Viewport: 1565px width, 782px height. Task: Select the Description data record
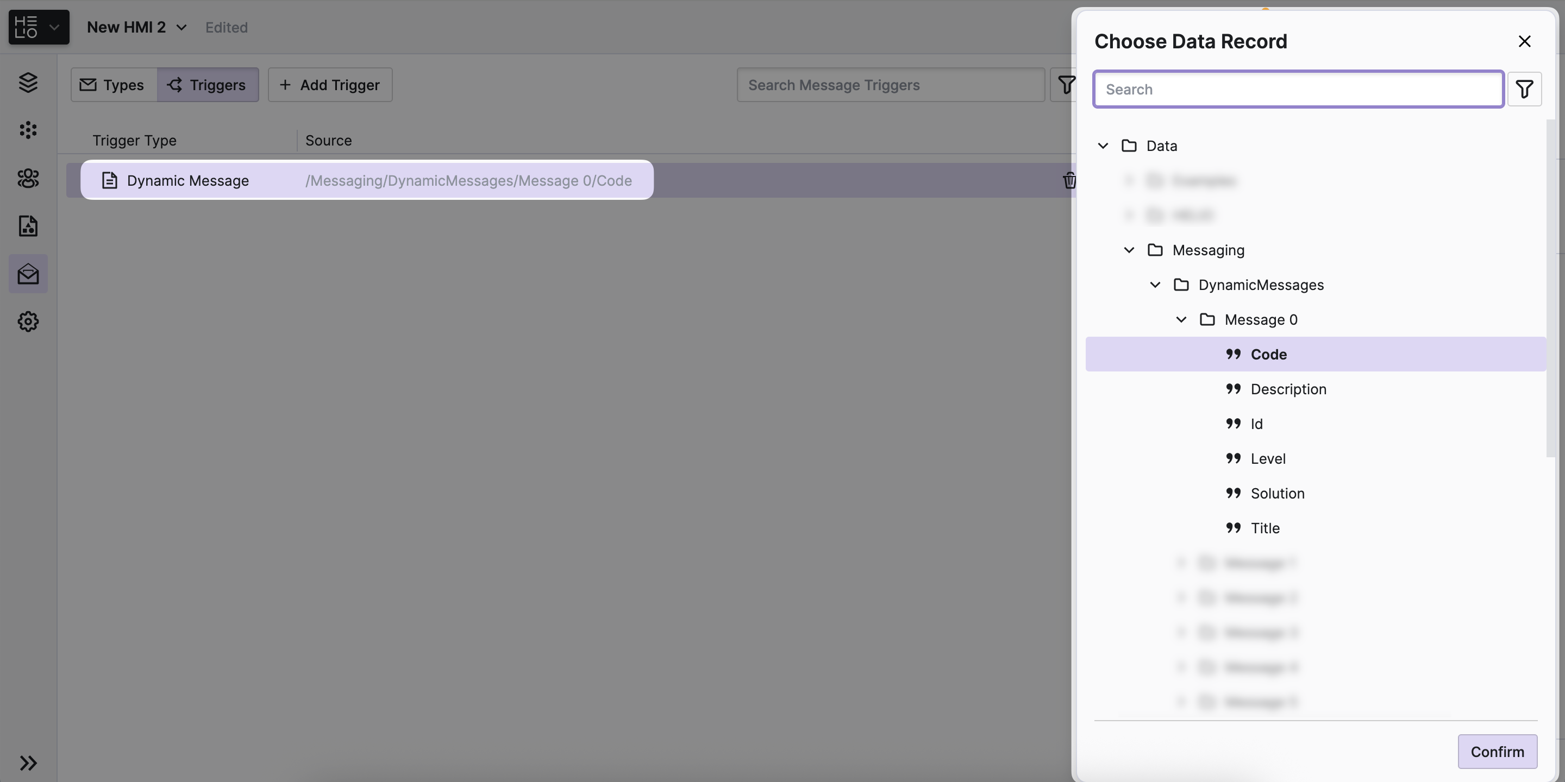(1288, 389)
